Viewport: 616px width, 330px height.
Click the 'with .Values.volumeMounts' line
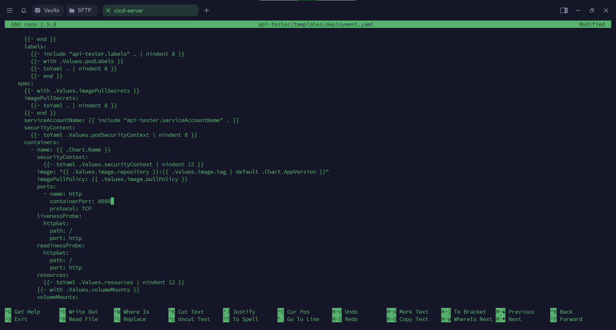pos(88,290)
